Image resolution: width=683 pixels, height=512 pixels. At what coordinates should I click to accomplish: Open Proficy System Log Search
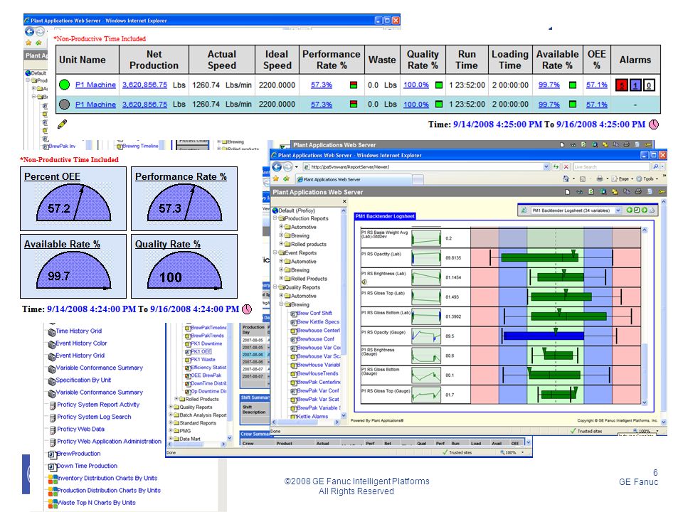pyautogui.click(x=94, y=417)
